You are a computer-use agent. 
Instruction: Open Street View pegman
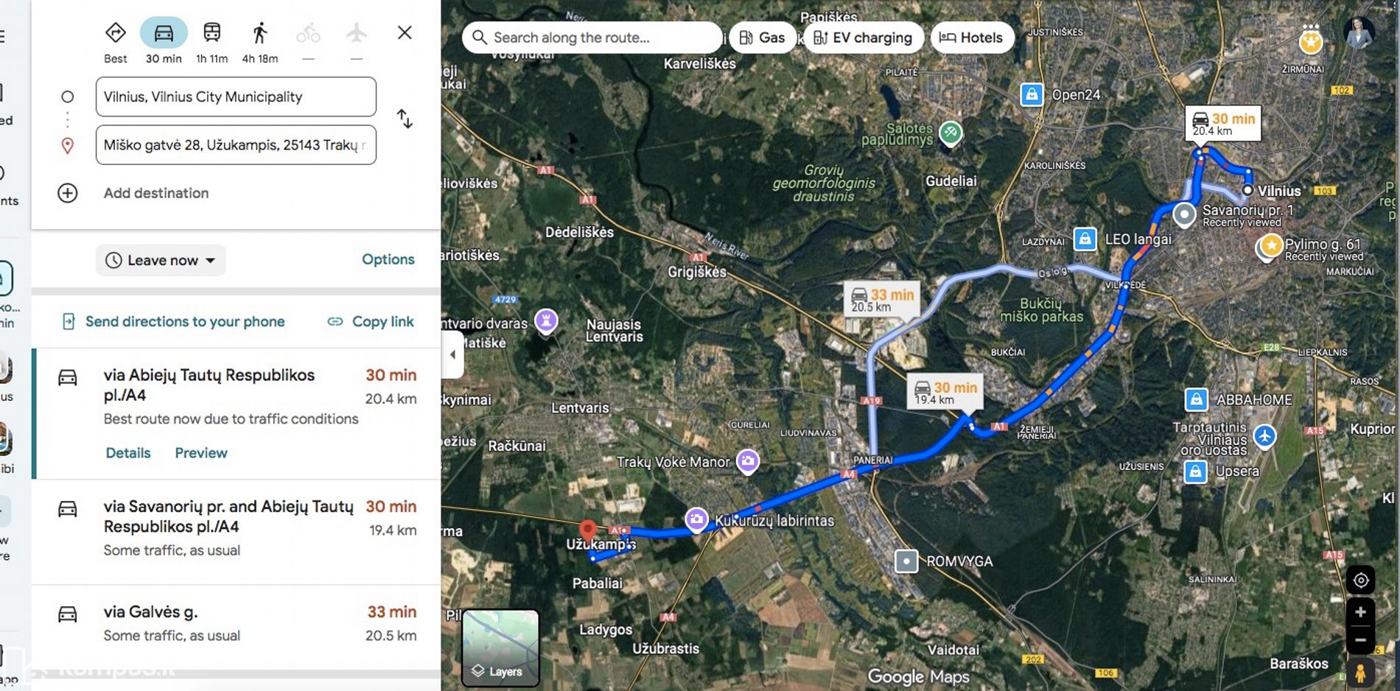(1360, 673)
